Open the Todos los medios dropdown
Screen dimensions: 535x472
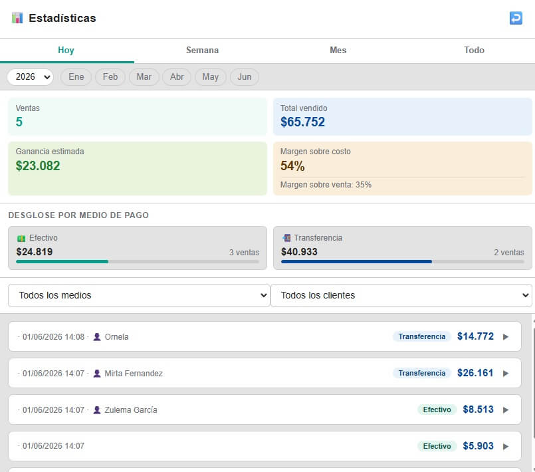[x=139, y=295]
